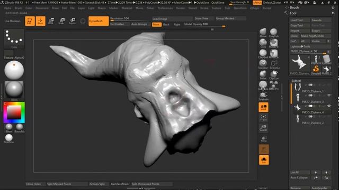Activate the Scale transform icon
339x190 pixels.
pos(61,21)
